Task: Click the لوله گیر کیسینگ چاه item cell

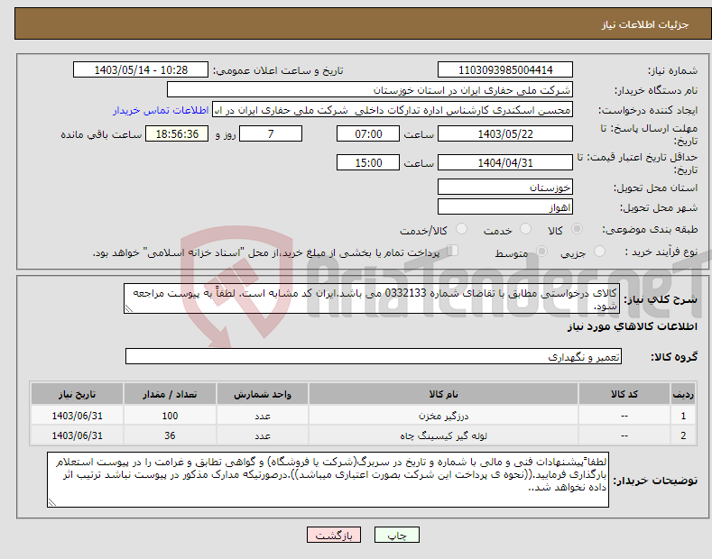Action: 443,435
